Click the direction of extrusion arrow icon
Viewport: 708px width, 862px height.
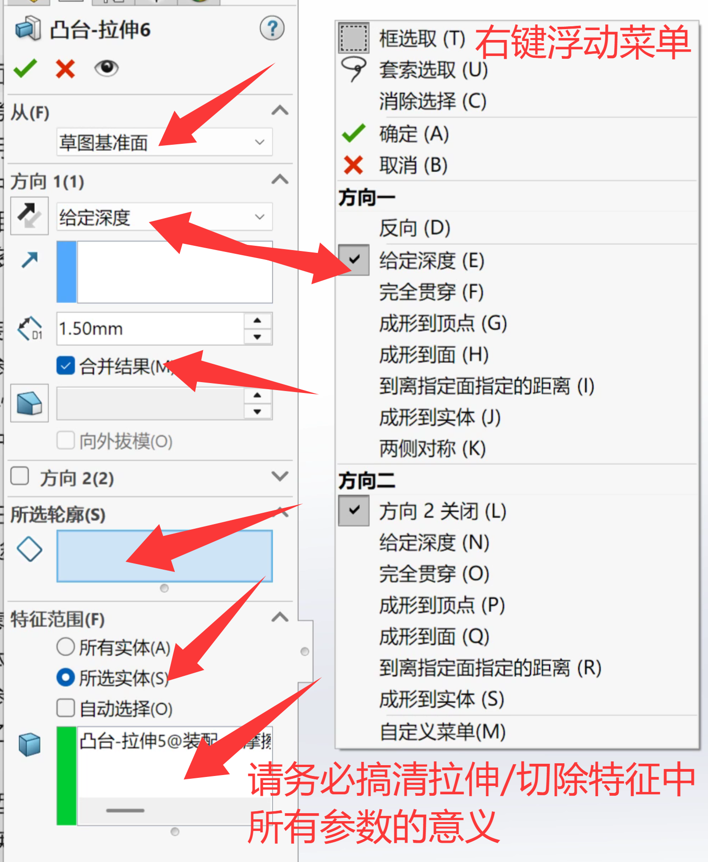coord(30,259)
